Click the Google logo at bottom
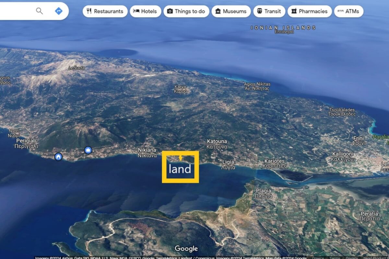This screenshot has height=259, width=389. click(186, 249)
